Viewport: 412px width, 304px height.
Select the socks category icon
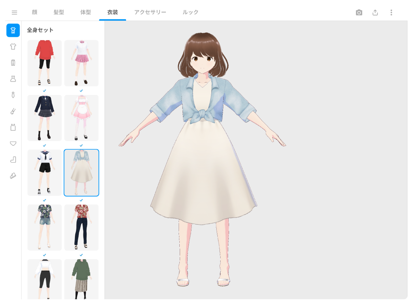[x=13, y=160]
